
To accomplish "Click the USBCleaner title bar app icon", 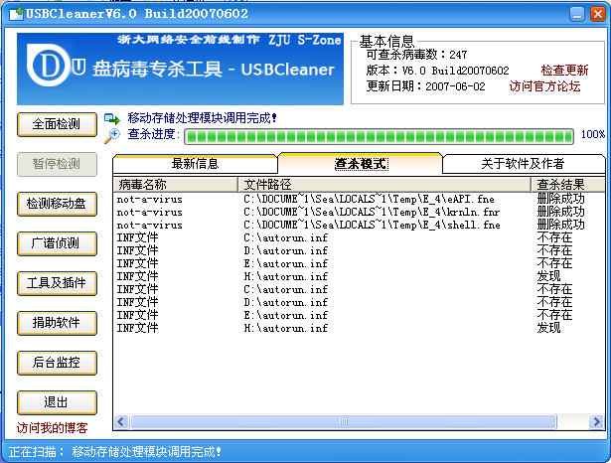I will 16,14.
